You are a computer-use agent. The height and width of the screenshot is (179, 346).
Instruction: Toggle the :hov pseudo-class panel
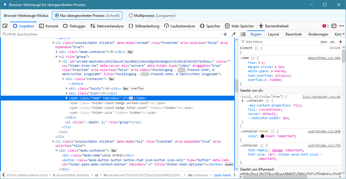pyautogui.click(x=323, y=42)
